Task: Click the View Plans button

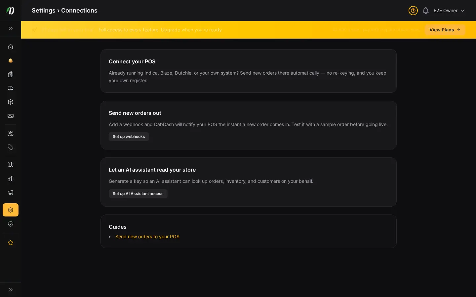Action: (445, 30)
